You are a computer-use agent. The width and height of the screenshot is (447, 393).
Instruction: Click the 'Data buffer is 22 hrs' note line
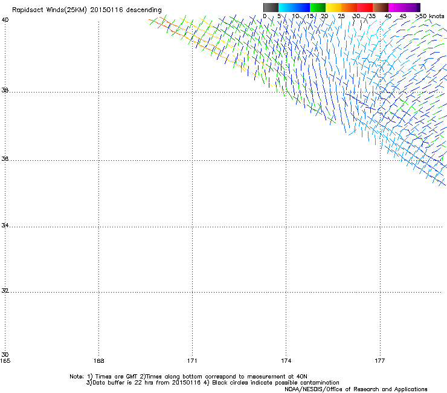click(x=213, y=383)
